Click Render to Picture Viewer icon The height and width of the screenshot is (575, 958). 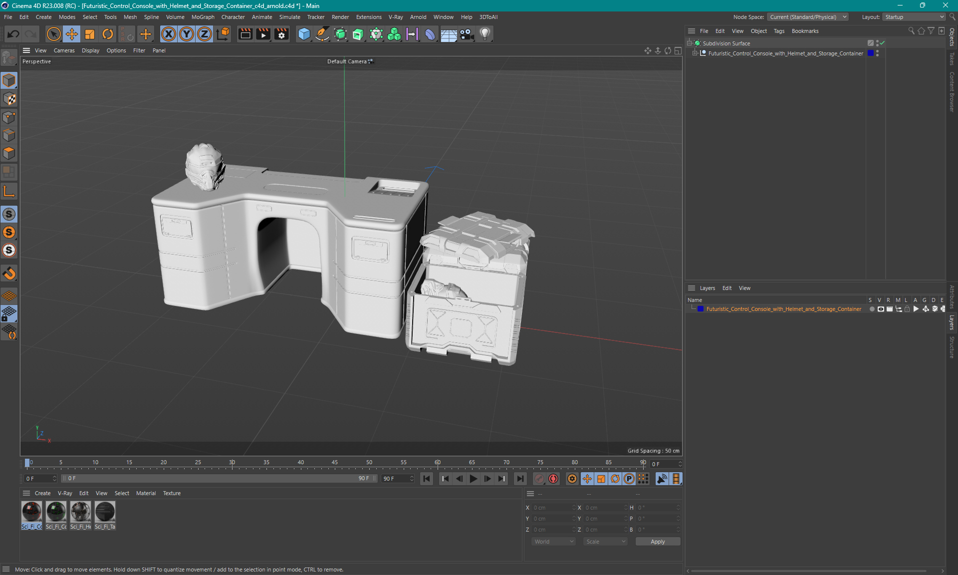pyautogui.click(x=263, y=34)
